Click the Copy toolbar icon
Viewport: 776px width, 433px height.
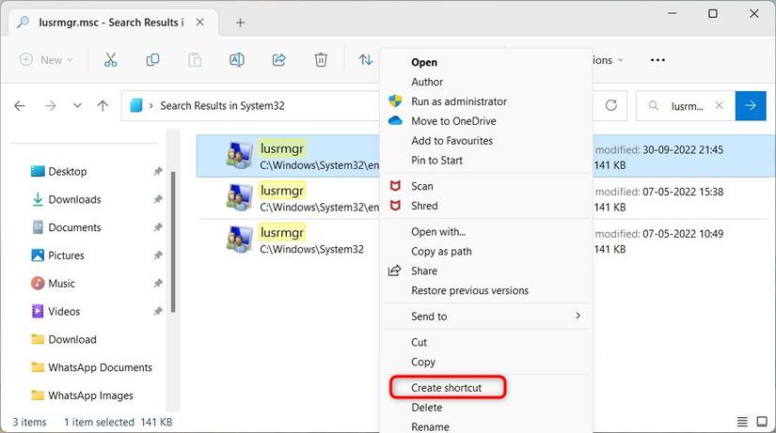[x=152, y=60]
